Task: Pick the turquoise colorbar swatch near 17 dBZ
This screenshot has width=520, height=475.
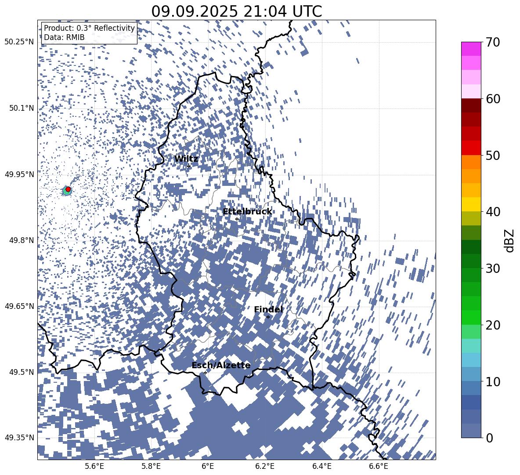Action: [471, 346]
